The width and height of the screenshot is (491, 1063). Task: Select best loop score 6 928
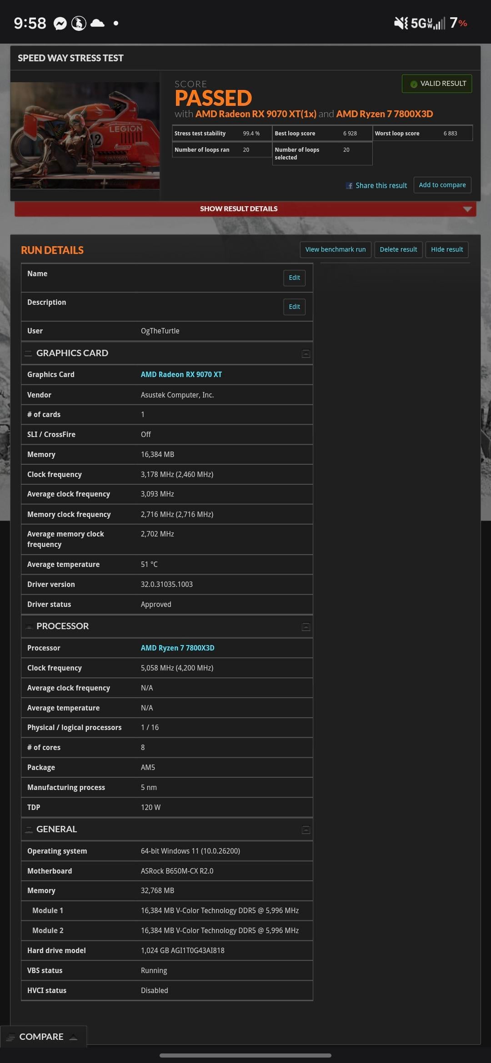[x=350, y=134]
